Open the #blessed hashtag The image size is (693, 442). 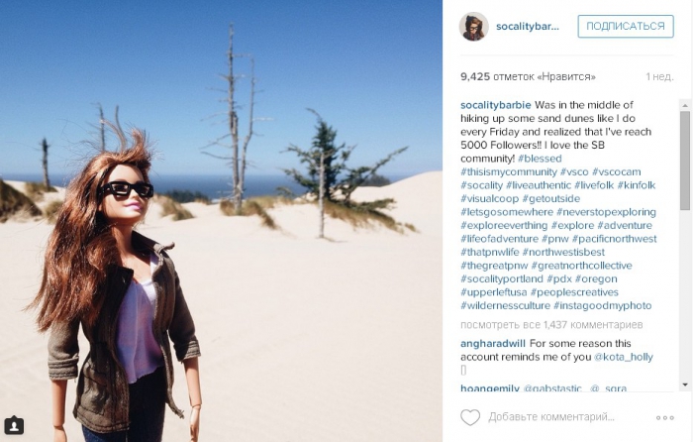tap(540, 159)
